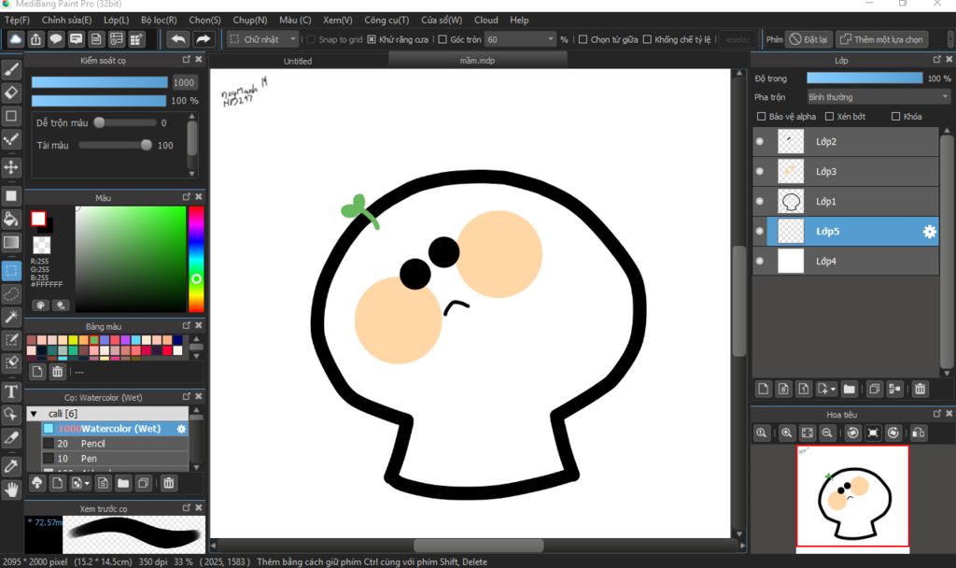956x568 pixels.
Task: Enable Xén bớt checkbox
Action: (x=829, y=117)
